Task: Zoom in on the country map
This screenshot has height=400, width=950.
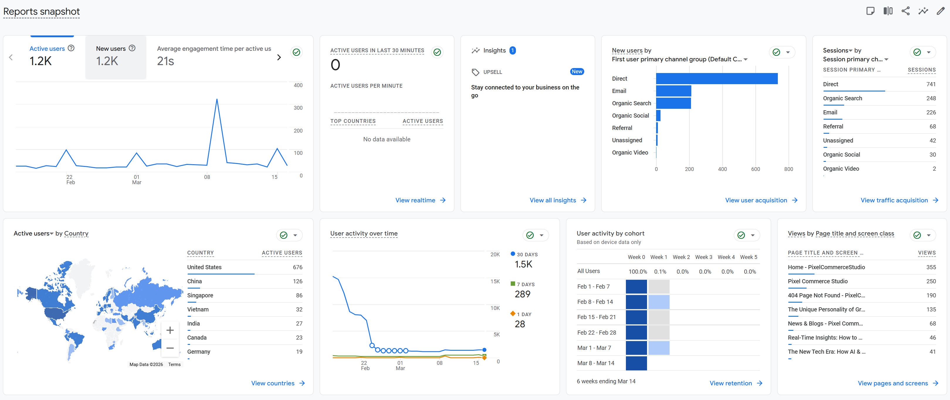Action: click(170, 330)
